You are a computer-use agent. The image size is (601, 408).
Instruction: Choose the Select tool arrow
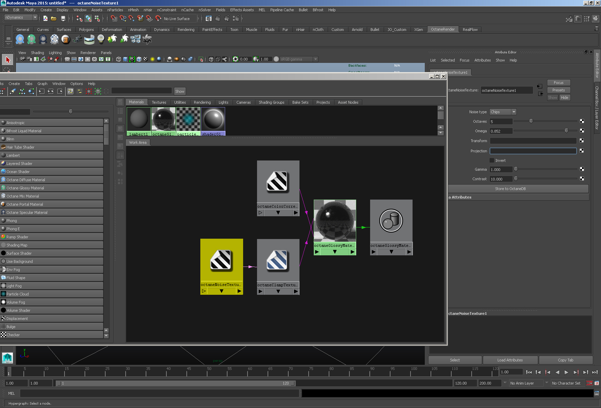click(7, 60)
